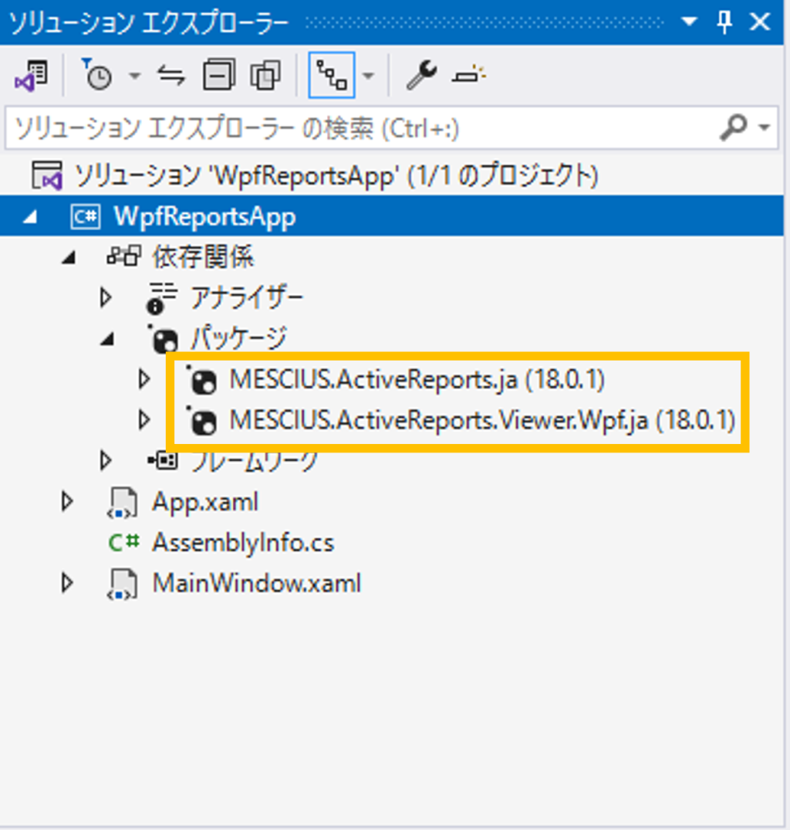Click the dependencies icon beside 依存関係

123,257
